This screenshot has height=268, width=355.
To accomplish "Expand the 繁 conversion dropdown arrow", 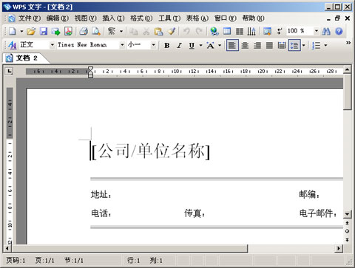I will [x=121, y=31].
